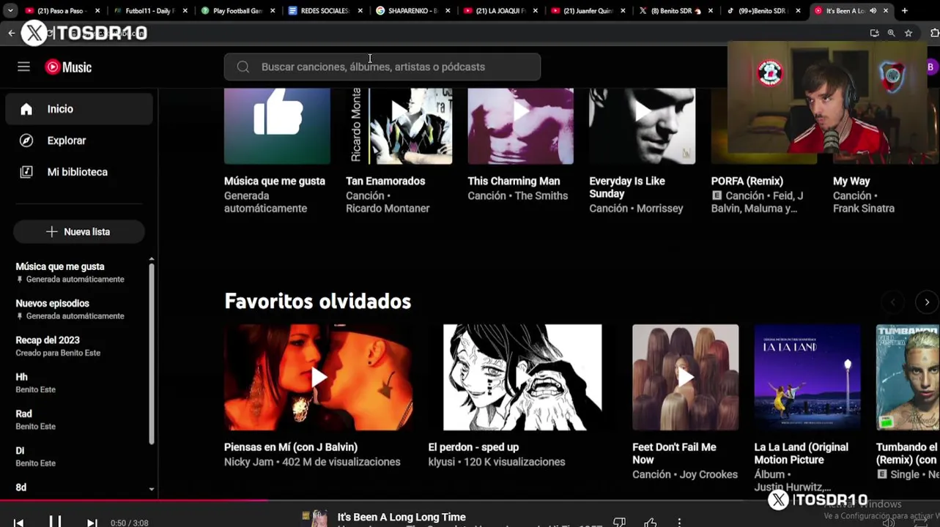The height and width of the screenshot is (527, 940).
Task: Switch to Juanfer Quintero tab
Action: (x=588, y=11)
